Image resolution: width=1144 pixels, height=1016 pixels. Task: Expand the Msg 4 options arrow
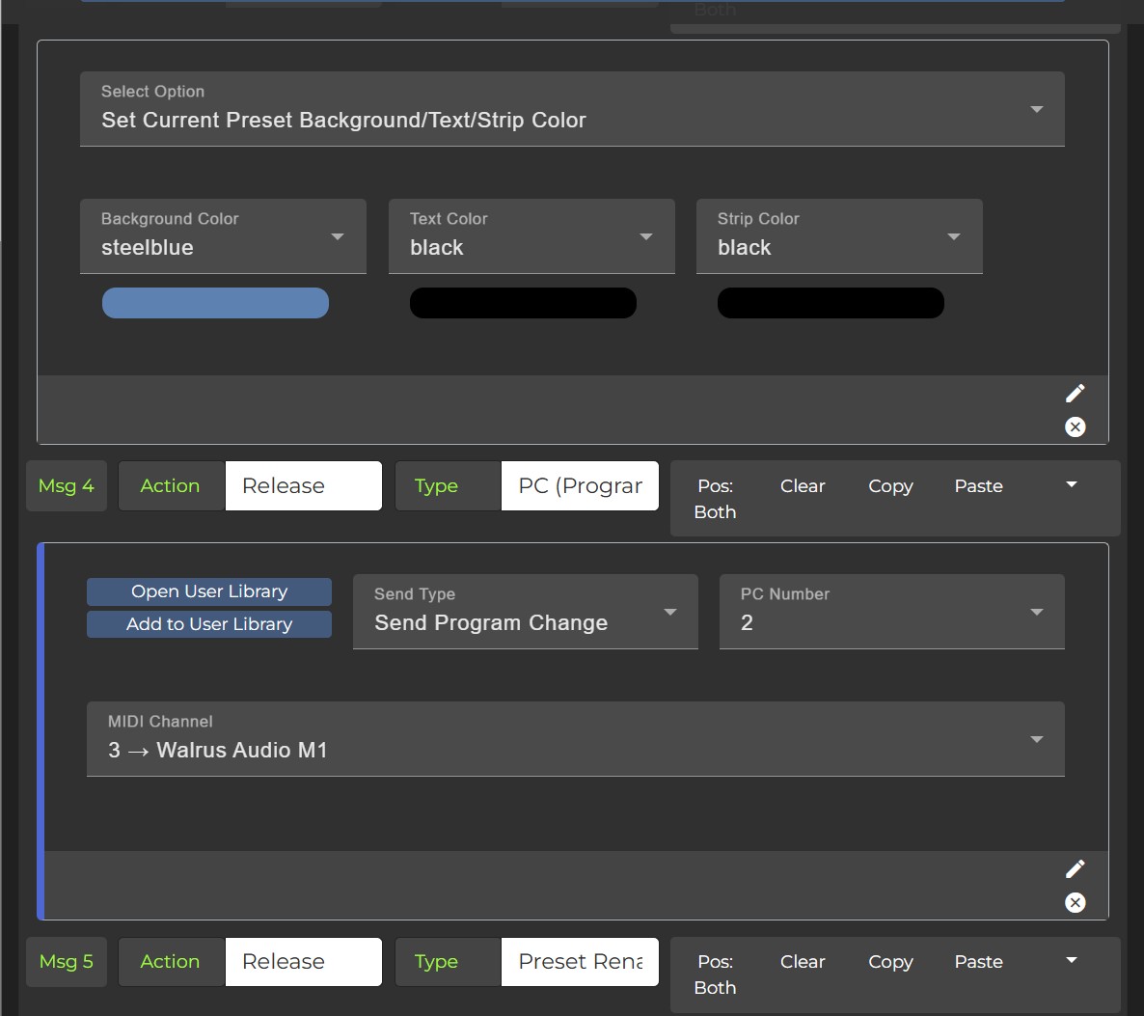(x=1071, y=484)
